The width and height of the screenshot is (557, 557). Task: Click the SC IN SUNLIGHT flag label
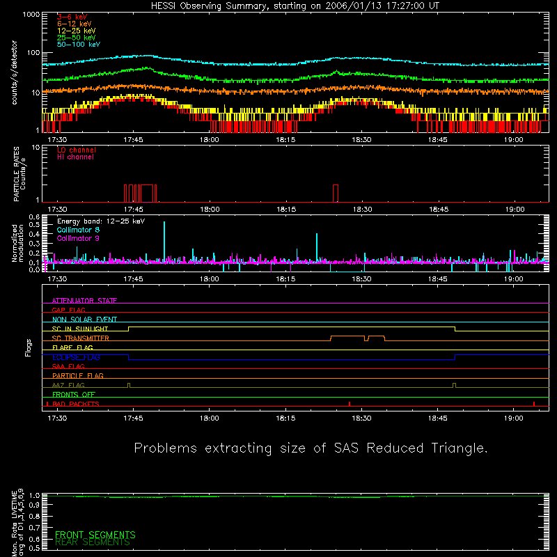coord(80,329)
